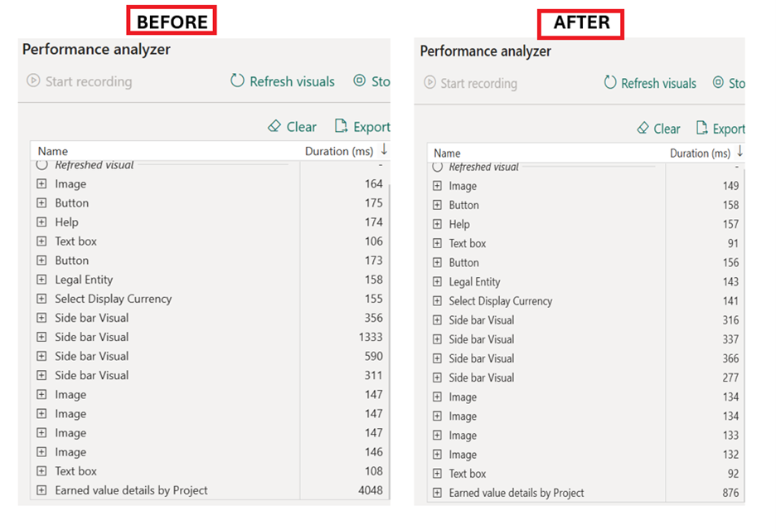Click the Clear eraser icon in AFTER panel
This screenshot has width=776, height=531.
coord(643,129)
